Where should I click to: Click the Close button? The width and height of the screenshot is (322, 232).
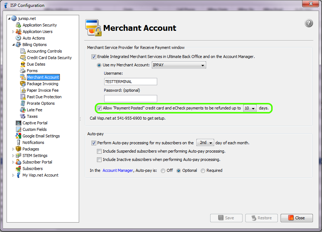point(297,218)
